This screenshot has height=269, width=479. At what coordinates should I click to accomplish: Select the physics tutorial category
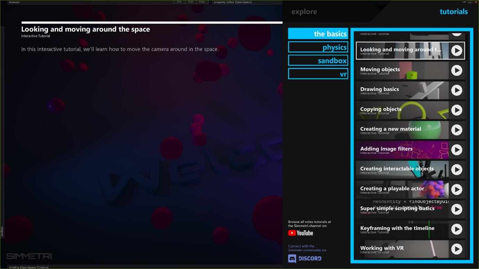(x=318, y=47)
